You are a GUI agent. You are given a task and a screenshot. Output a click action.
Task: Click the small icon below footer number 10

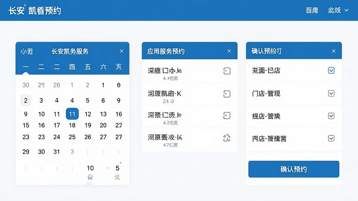pyautogui.click(x=90, y=177)
